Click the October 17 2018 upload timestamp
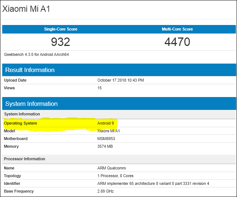237x197 pixels. [120, 80]
